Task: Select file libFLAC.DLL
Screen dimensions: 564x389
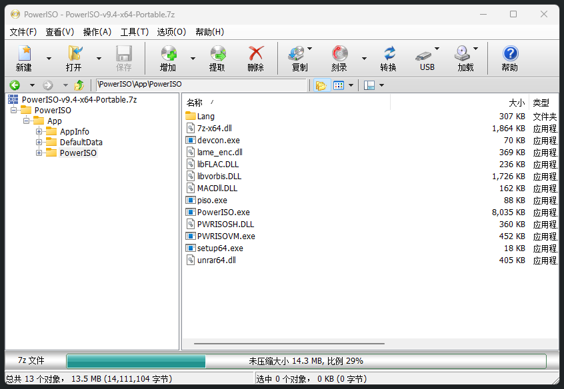Action: [x=218, y=165]
